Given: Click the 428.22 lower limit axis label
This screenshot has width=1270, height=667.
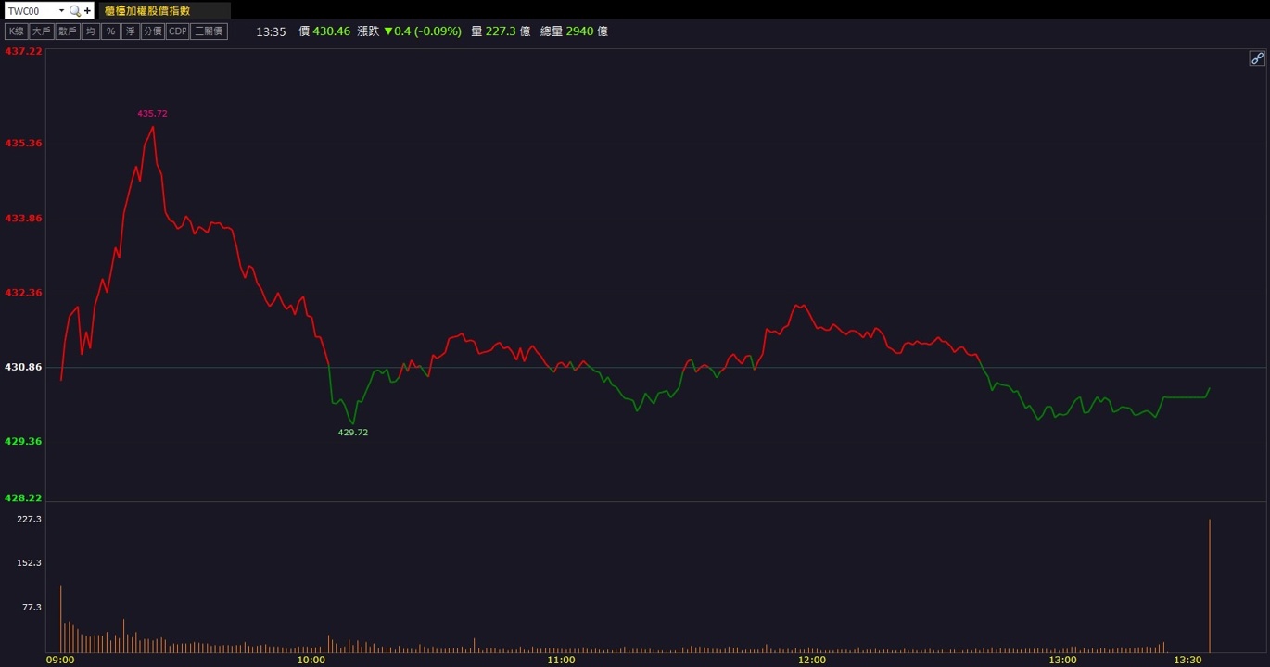Looking at the screenshot, I should pos(24,498).
